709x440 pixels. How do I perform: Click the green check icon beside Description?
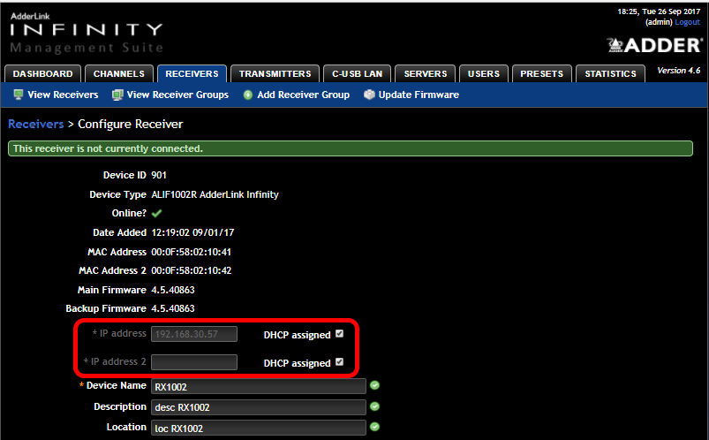374,406
